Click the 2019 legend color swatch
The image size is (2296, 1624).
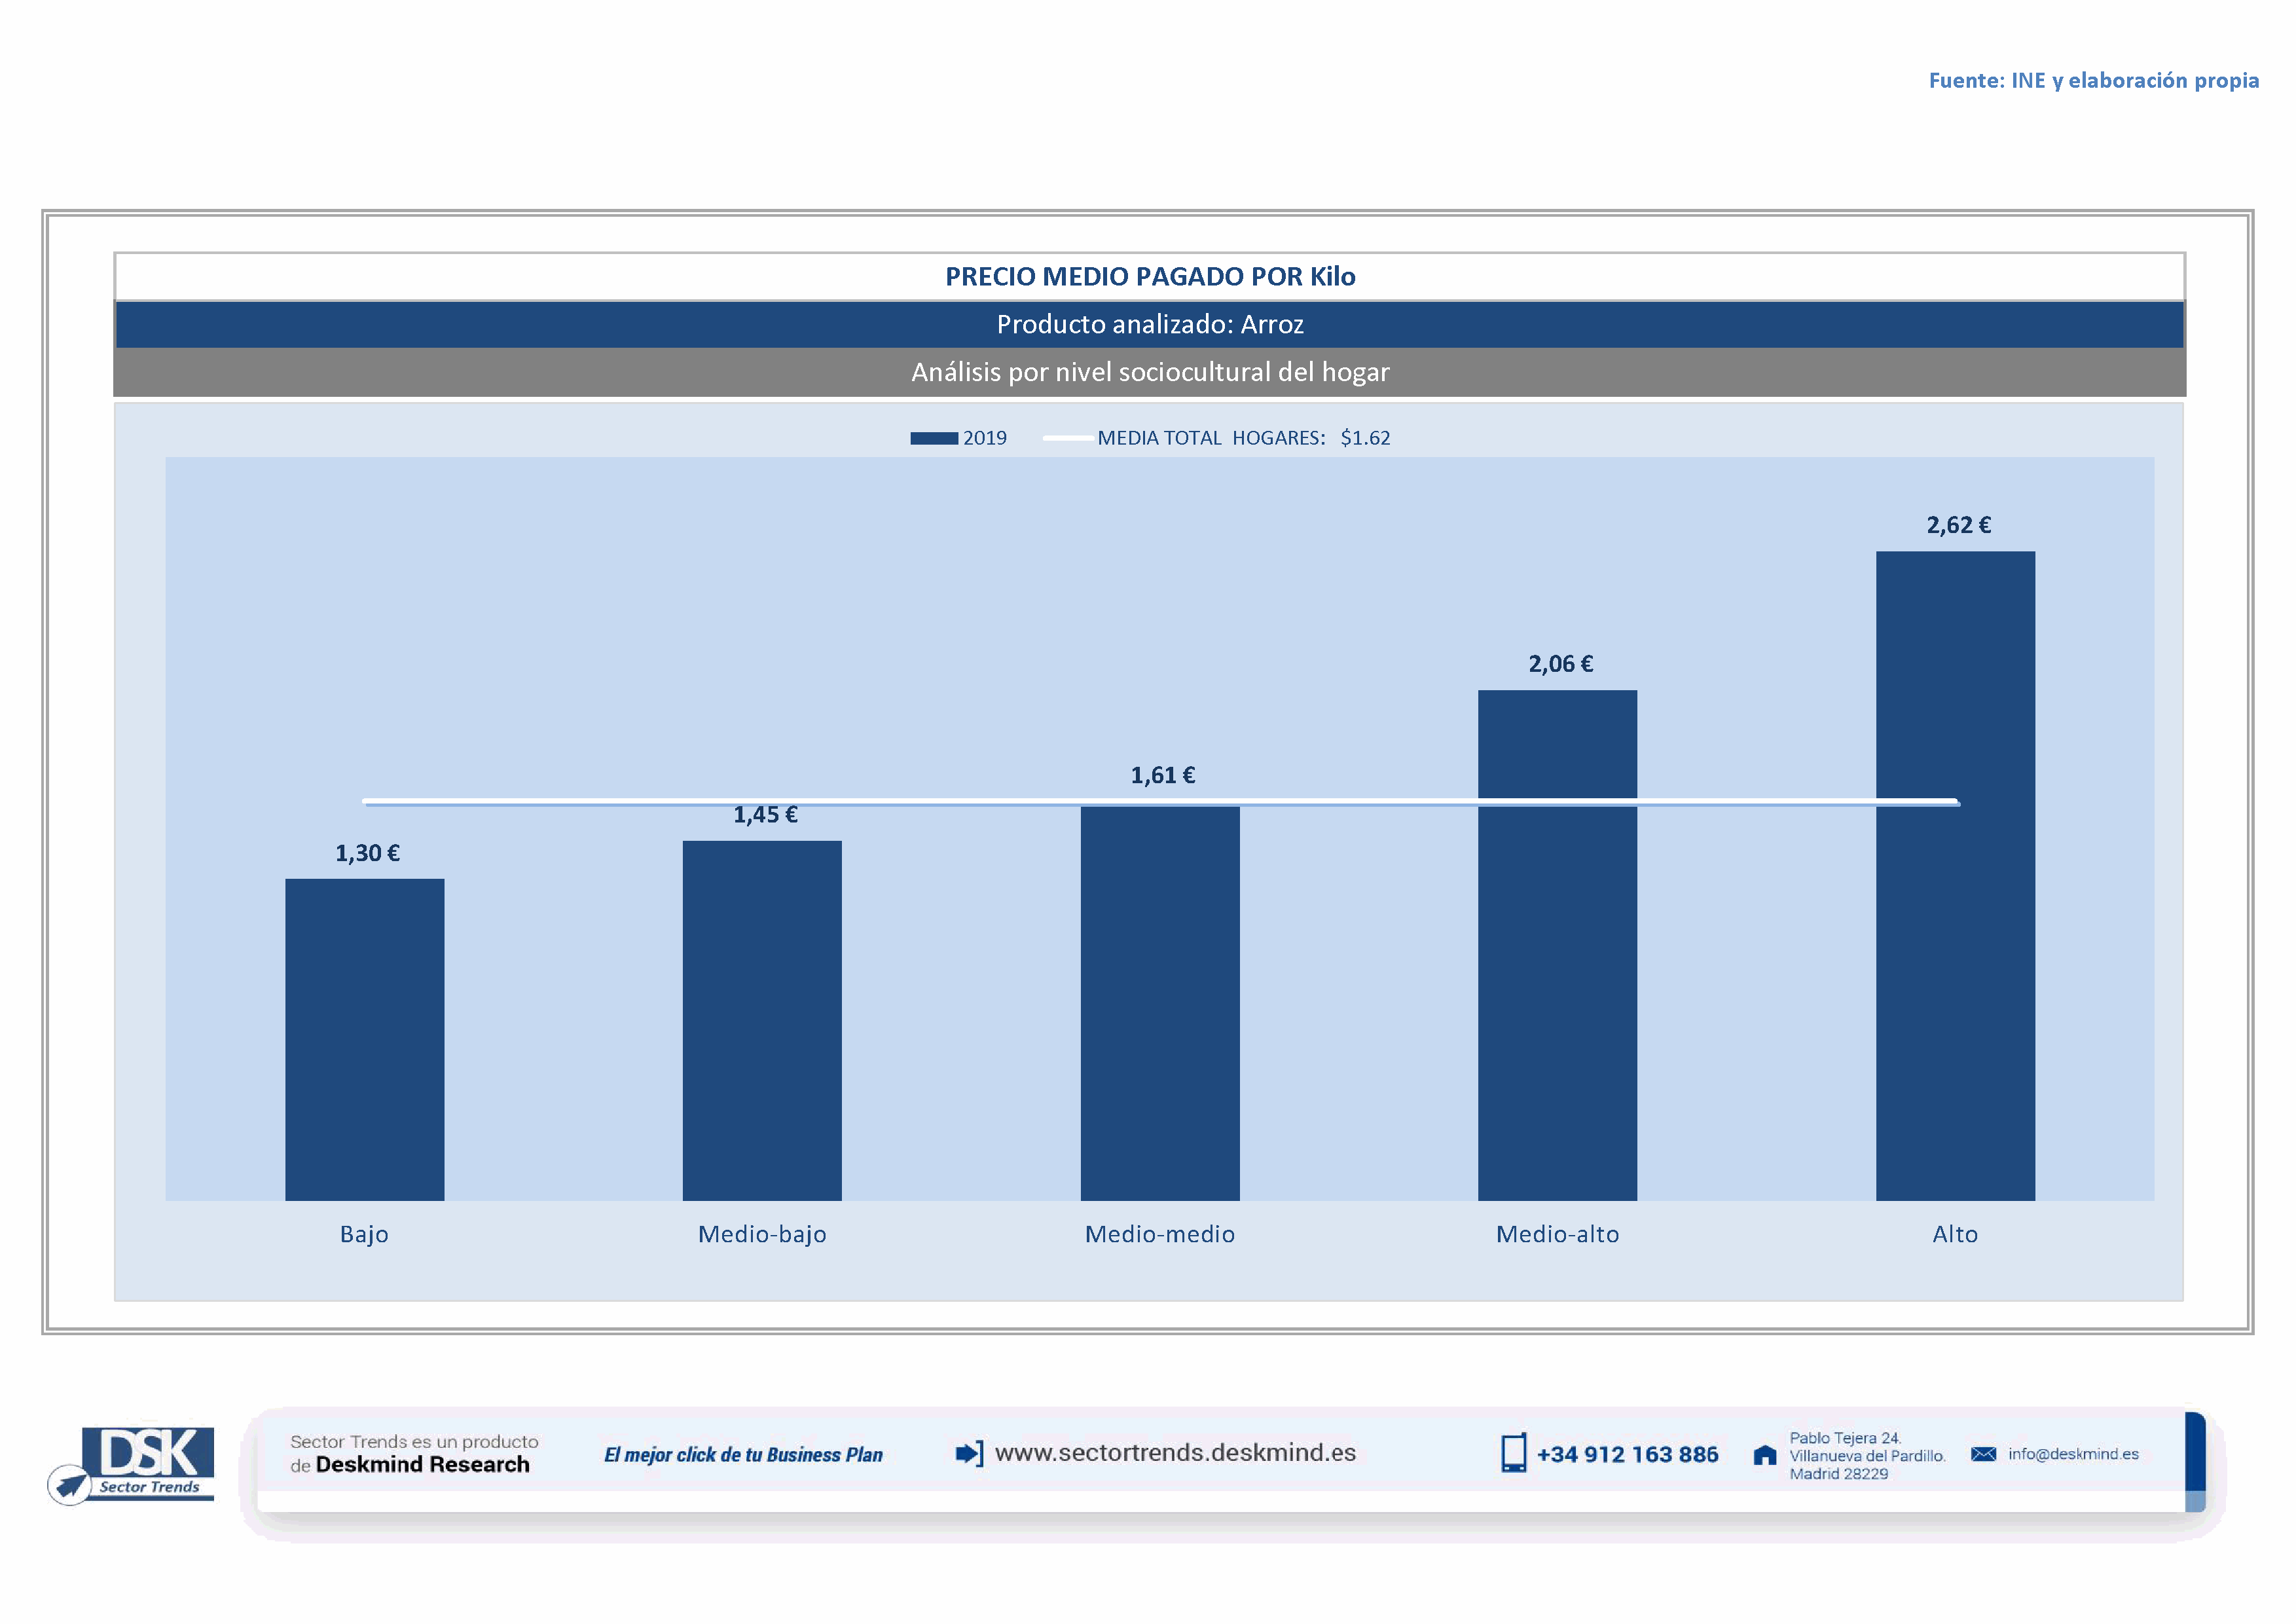tap(933, 438)
